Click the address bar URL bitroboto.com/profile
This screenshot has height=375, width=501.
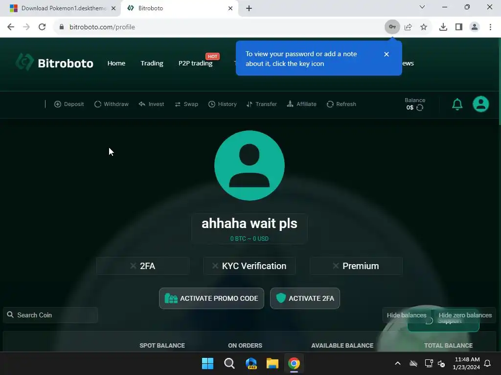102,27
